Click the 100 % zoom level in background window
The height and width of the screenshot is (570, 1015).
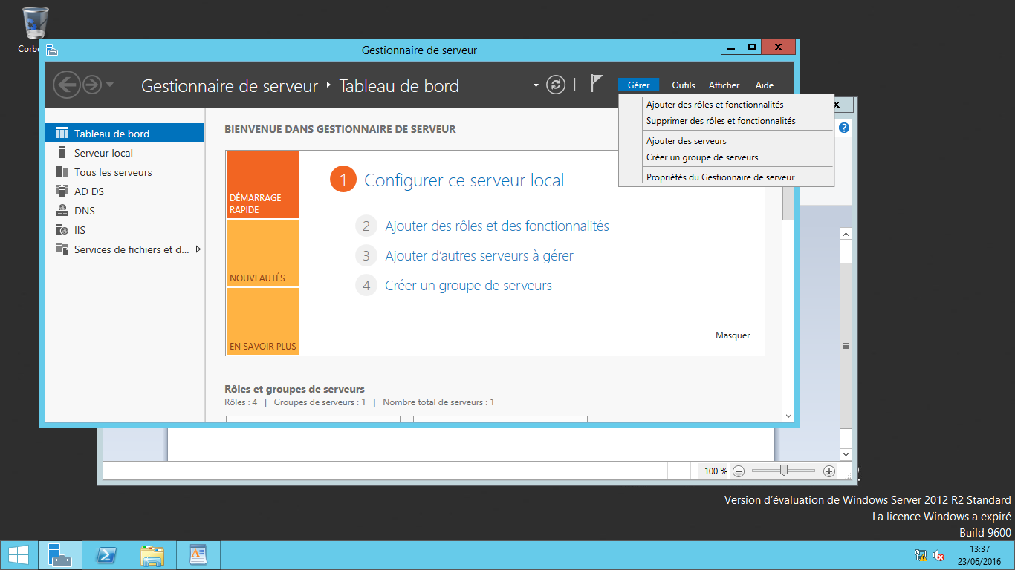716,471
